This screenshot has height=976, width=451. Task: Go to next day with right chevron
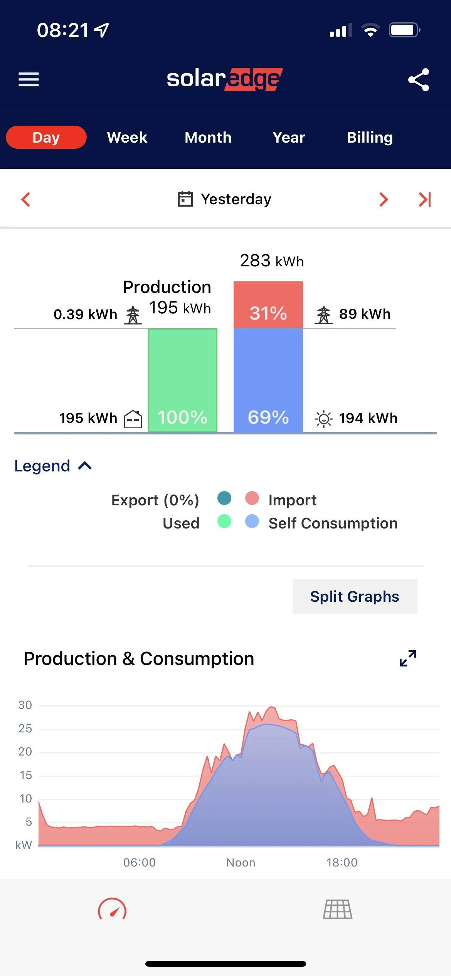click(383, 199)
